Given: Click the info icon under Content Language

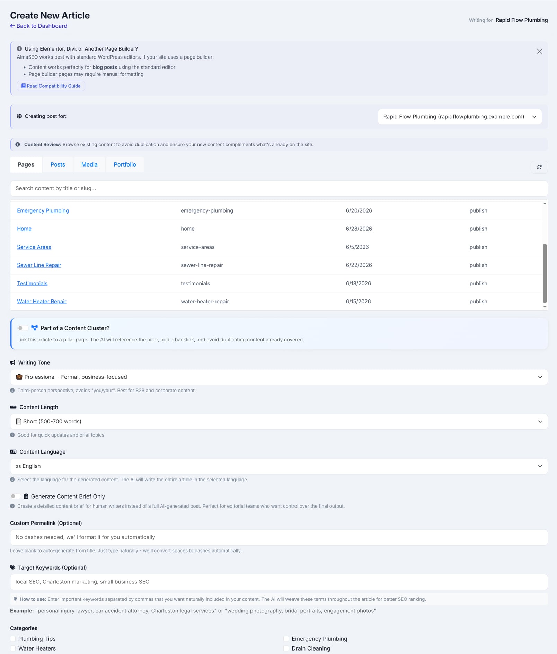Looking at the screenshot, I should [12, 480].
